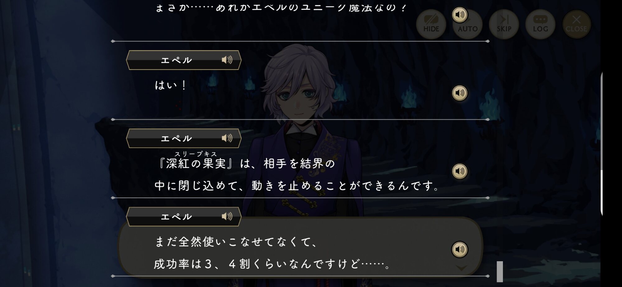Play voice for the はい！ dialogue line
The width and height of the screenshot is (622, 287).
pyautogui.click(x=460, y=93)
